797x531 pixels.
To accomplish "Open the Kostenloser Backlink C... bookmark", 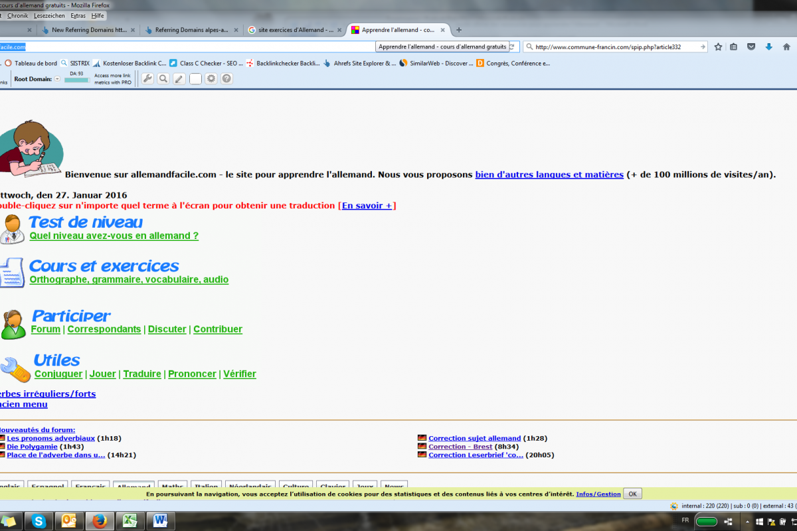I will [130, 63].
